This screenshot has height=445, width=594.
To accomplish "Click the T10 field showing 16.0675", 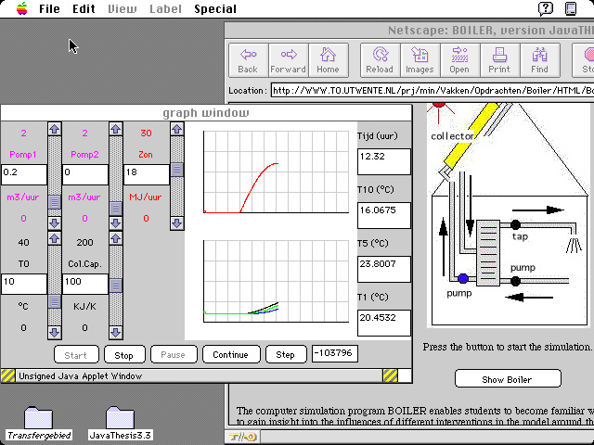I will (384, 215).
